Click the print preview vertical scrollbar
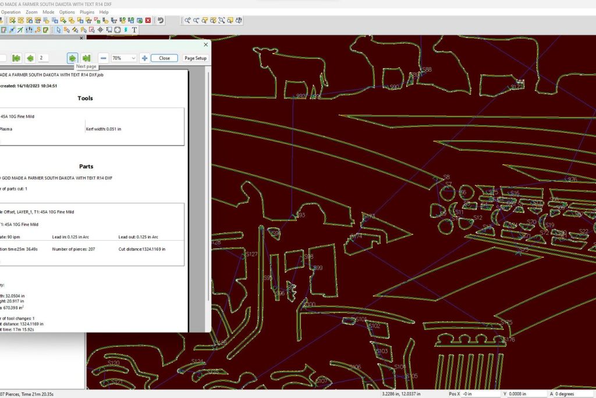The height and width of the screenshot is (398, 596). coord(207,192)
